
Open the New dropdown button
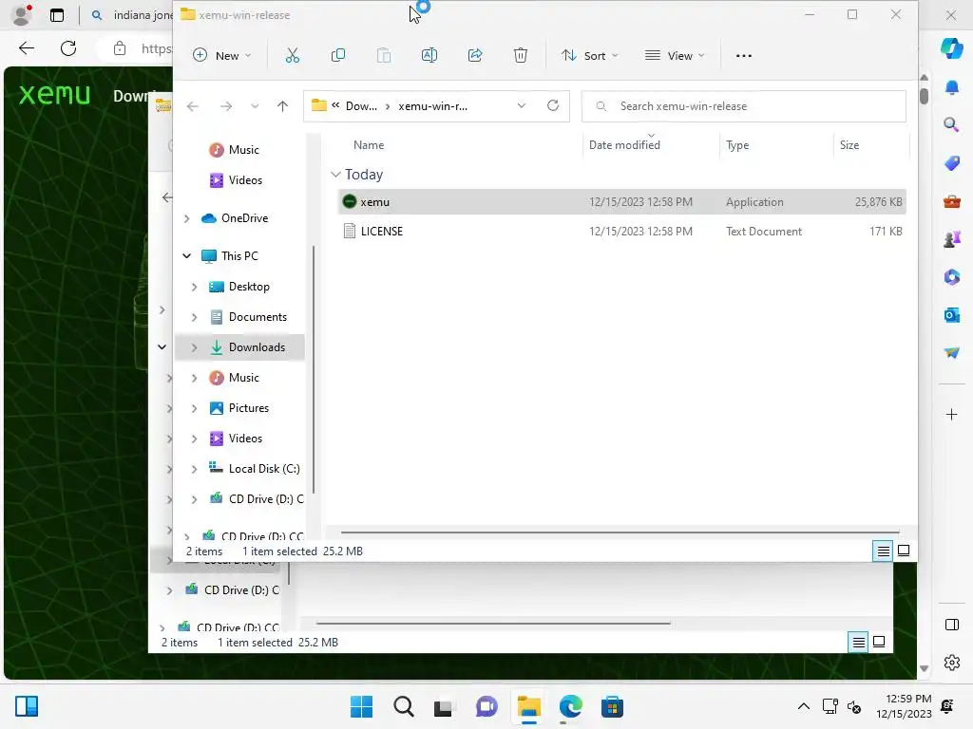click(x=222, y=56)
